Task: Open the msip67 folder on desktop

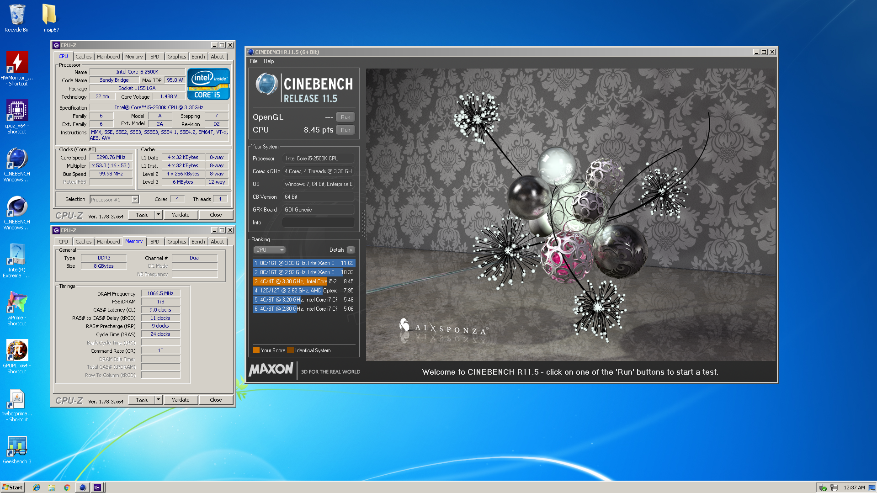Action: pos(50,18)
